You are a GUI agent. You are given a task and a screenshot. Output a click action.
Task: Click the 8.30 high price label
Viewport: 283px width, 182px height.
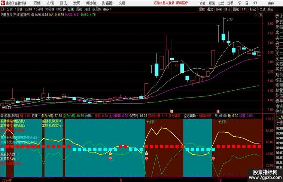click(x=229, y=19)
